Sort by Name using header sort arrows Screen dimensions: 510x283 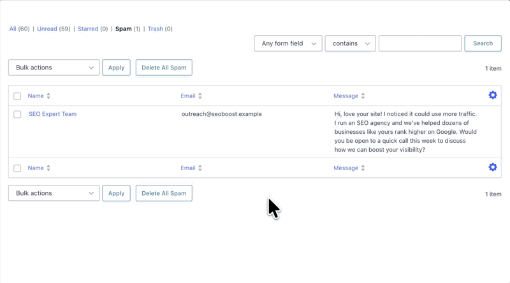coord(48,96)
